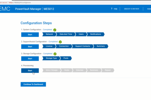
Task: Click Continue To Dashboard button
Action: point(33,84)
